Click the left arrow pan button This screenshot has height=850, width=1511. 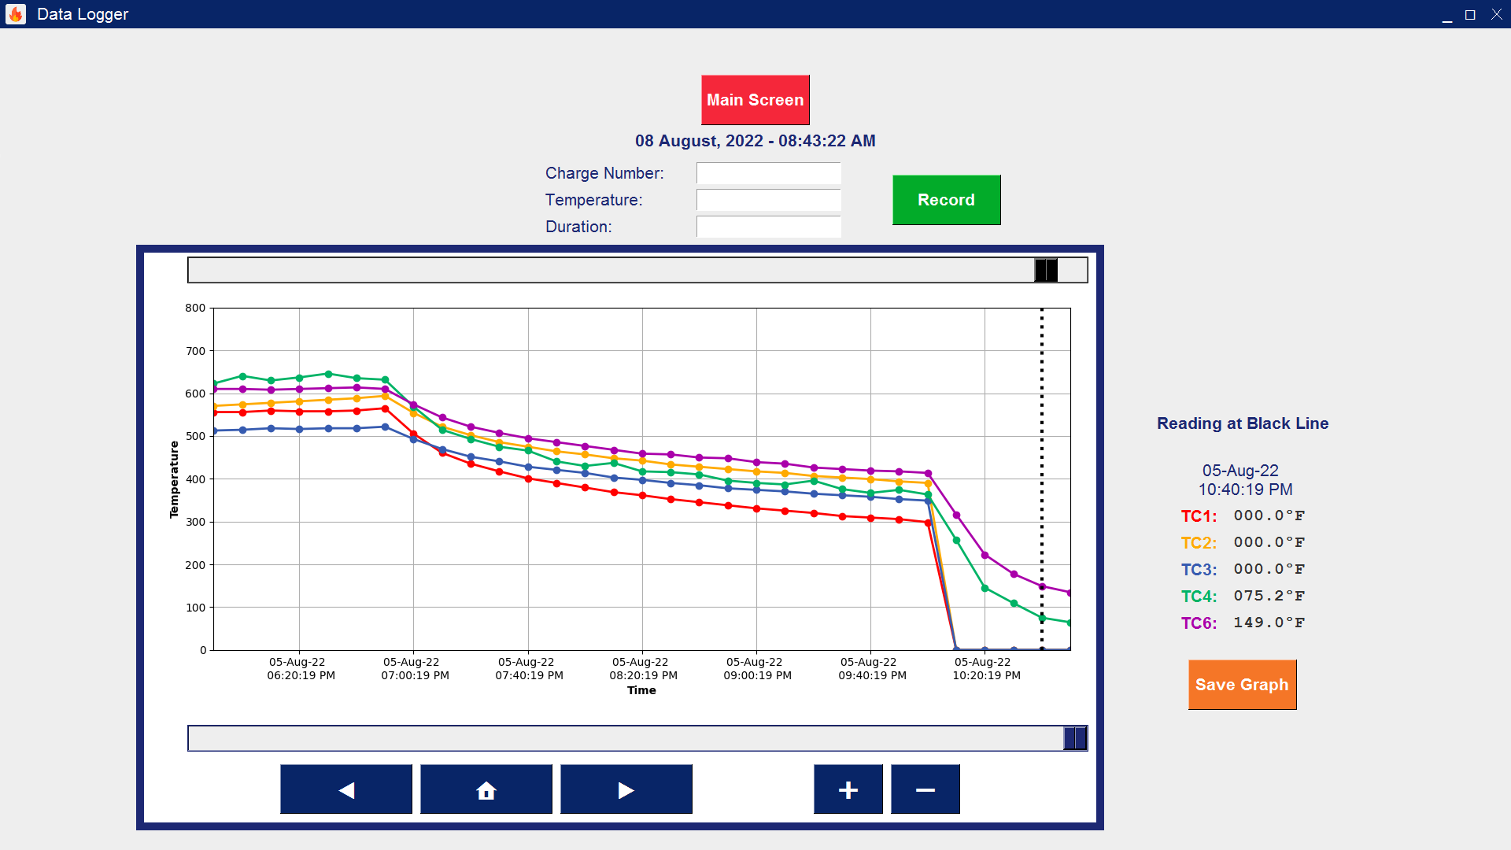(346, 789)
